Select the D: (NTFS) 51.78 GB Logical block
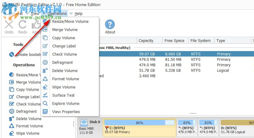 (237, 128)
